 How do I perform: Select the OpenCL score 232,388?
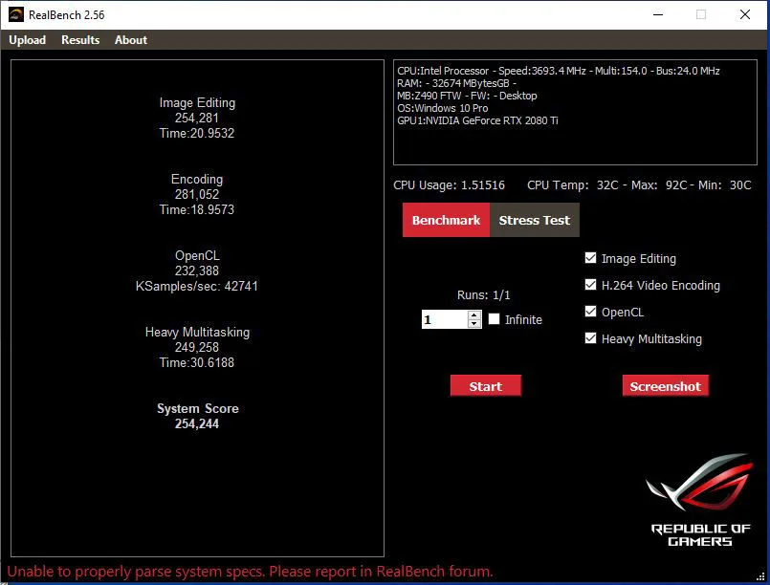coord(197,271)
